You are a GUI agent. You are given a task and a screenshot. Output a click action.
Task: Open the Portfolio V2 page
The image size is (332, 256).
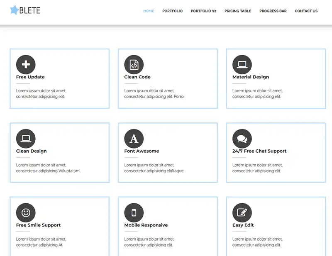click(203, 11)
